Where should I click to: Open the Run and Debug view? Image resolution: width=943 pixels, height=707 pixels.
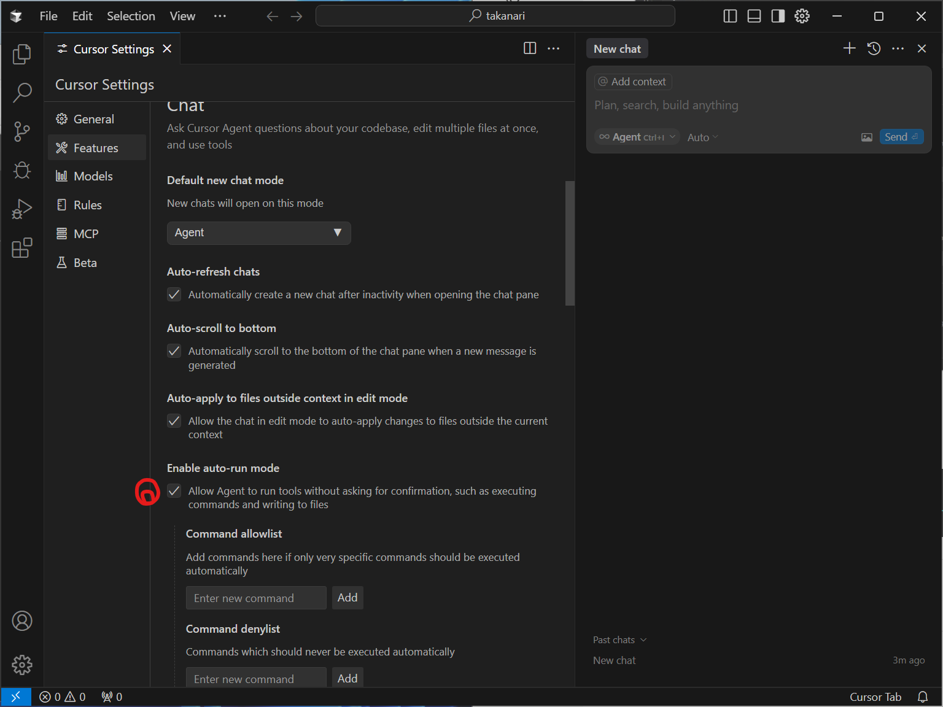click(x=22, y=209)
